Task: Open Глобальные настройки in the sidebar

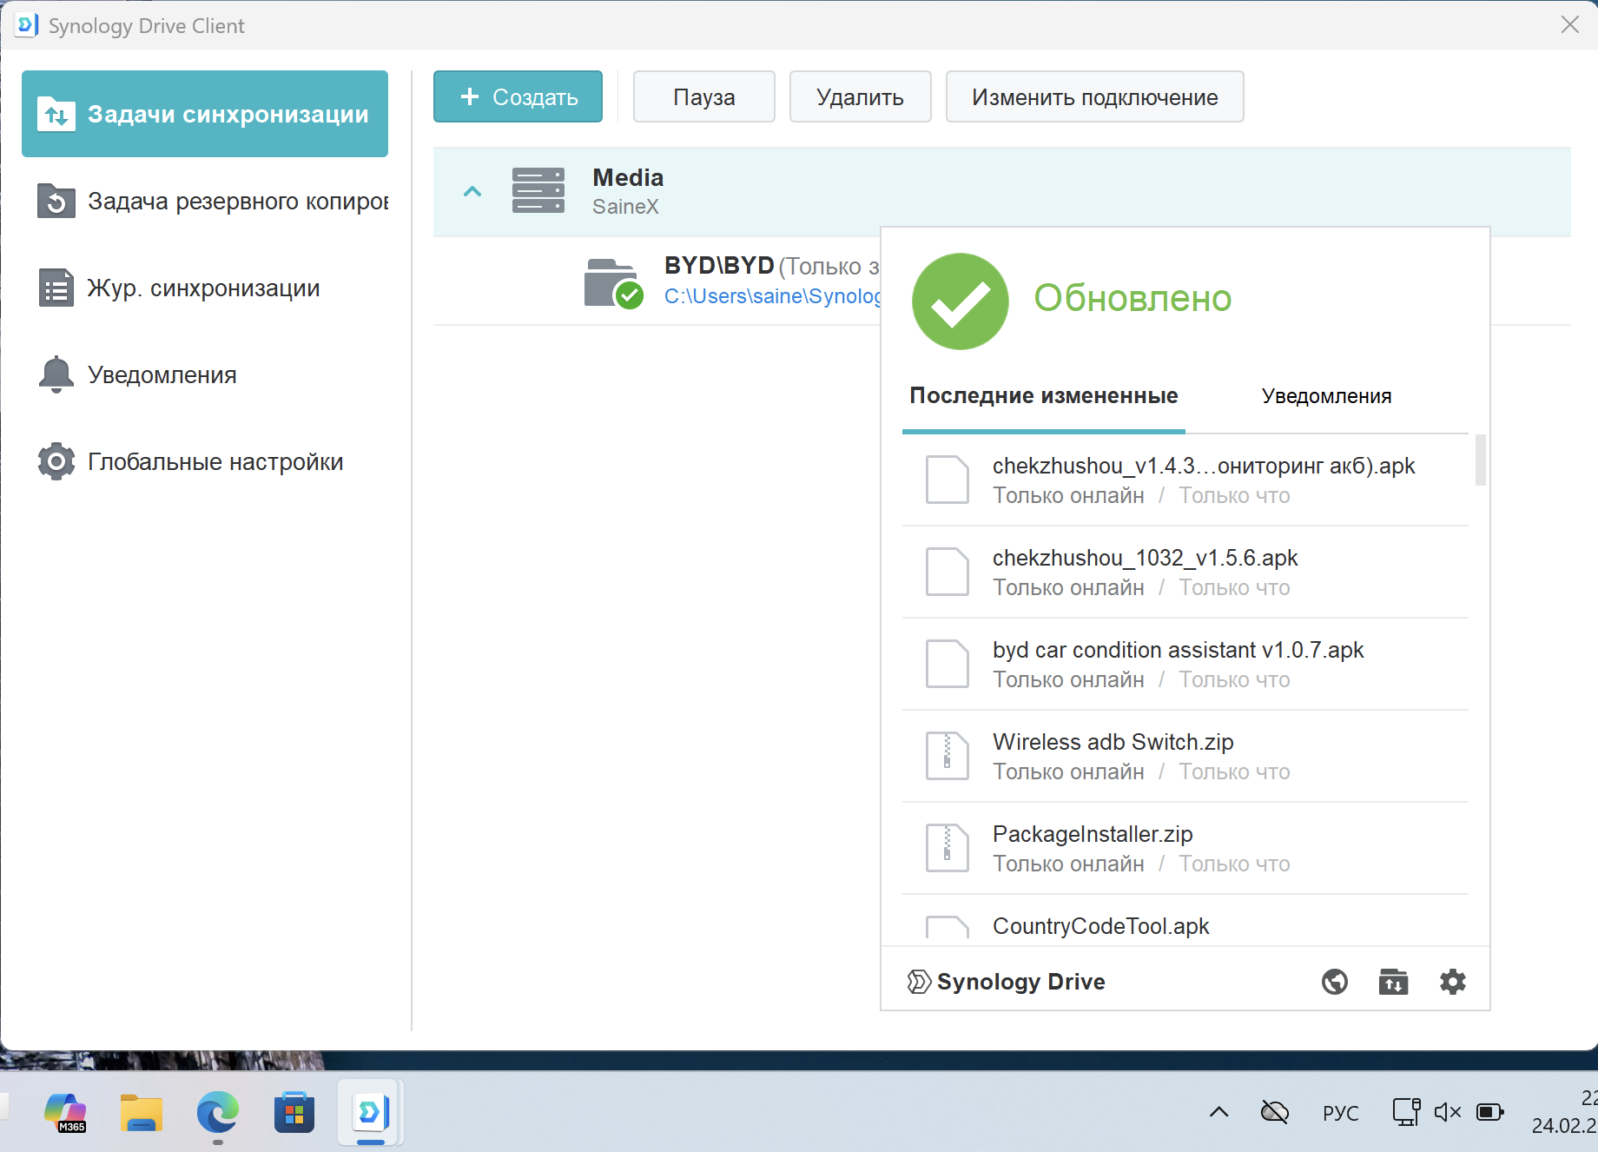Action: (215, 461)
